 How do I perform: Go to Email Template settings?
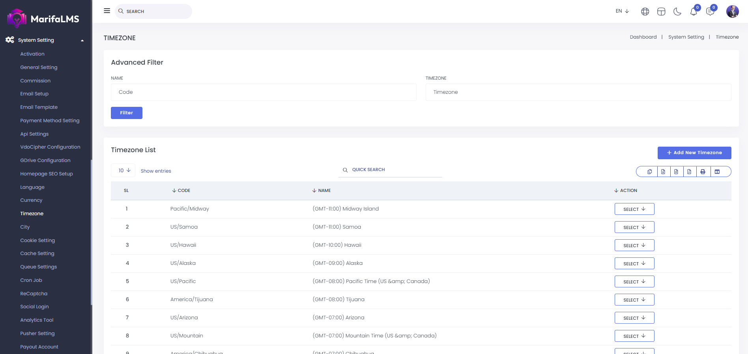point(39,107)
